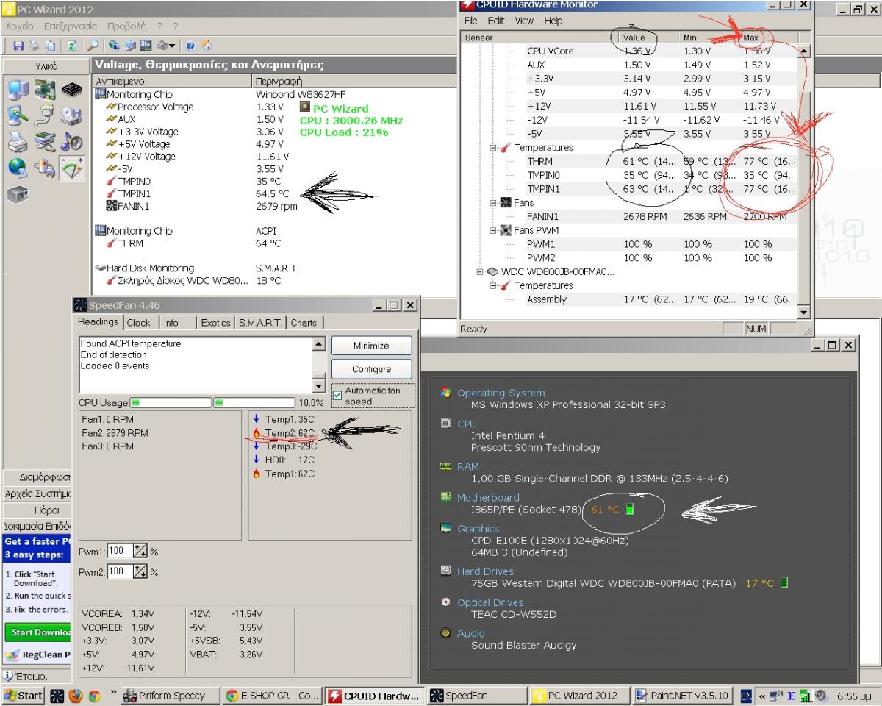The height and width of the screenshot is (706, 882).
Task: Click the Minimize button in SpeedFan
Action: coord(371,346)
